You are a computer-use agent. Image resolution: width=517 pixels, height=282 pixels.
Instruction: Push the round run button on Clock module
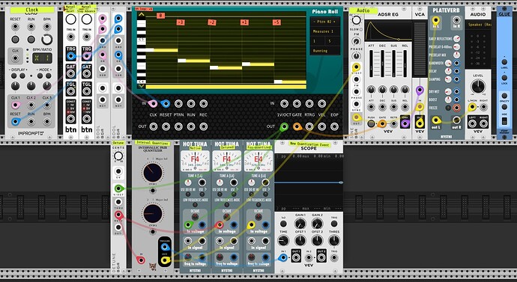point(31,40)
